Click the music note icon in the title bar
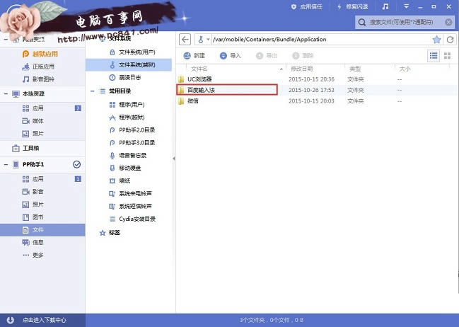The height and width of the screenshot is (327, 459). tap(385, 6)
